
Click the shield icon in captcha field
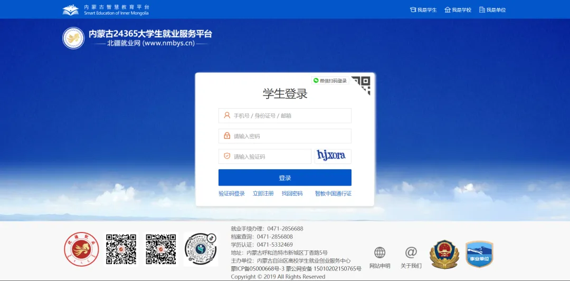coord(227,156)
